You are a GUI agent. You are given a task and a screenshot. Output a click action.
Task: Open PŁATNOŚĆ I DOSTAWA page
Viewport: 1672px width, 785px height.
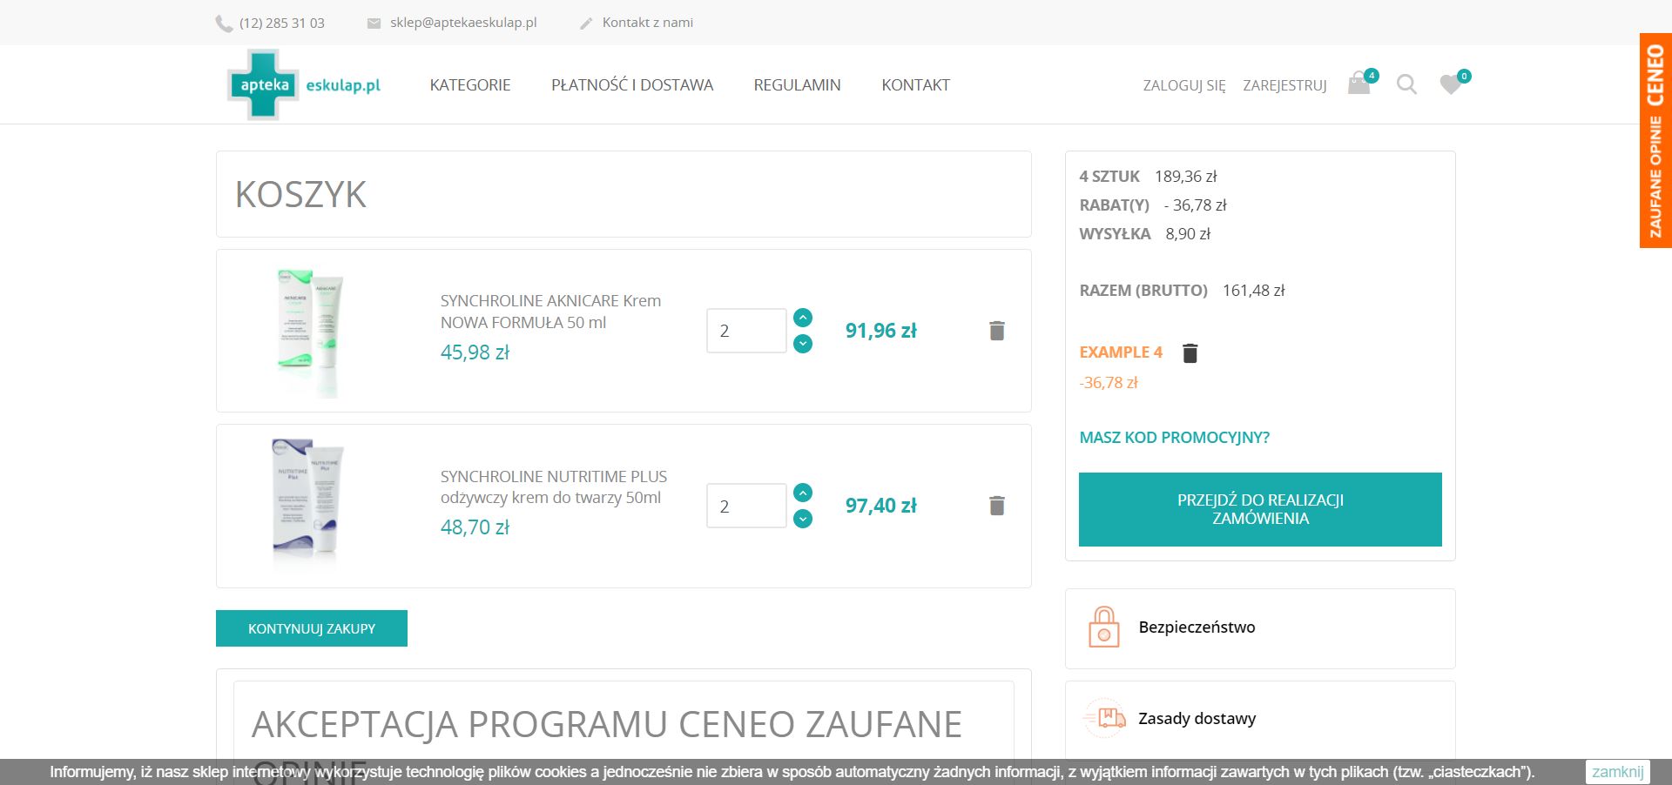(x=632, y=85)
